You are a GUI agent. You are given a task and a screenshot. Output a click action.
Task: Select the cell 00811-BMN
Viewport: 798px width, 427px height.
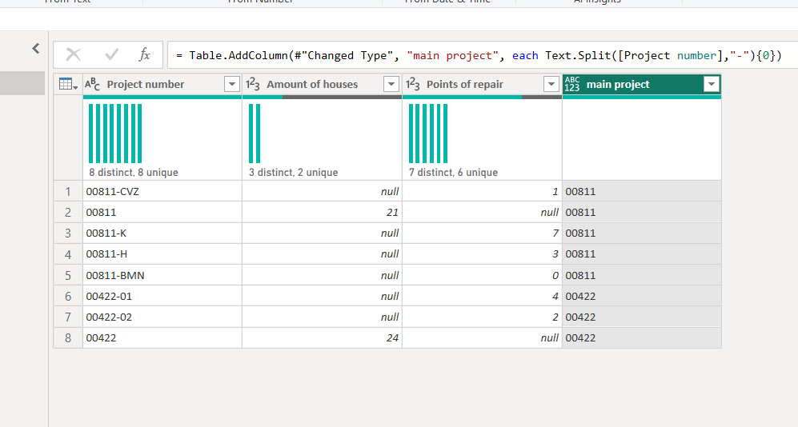(x=162, y=276)
